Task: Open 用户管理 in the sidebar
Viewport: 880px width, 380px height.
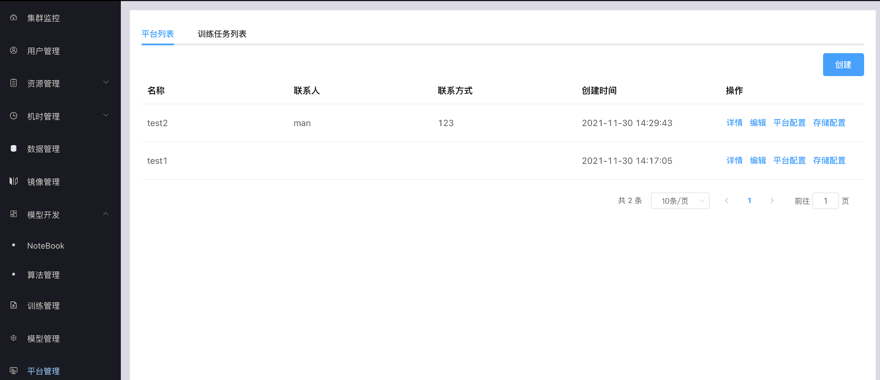Action: [x=43, y=51]
